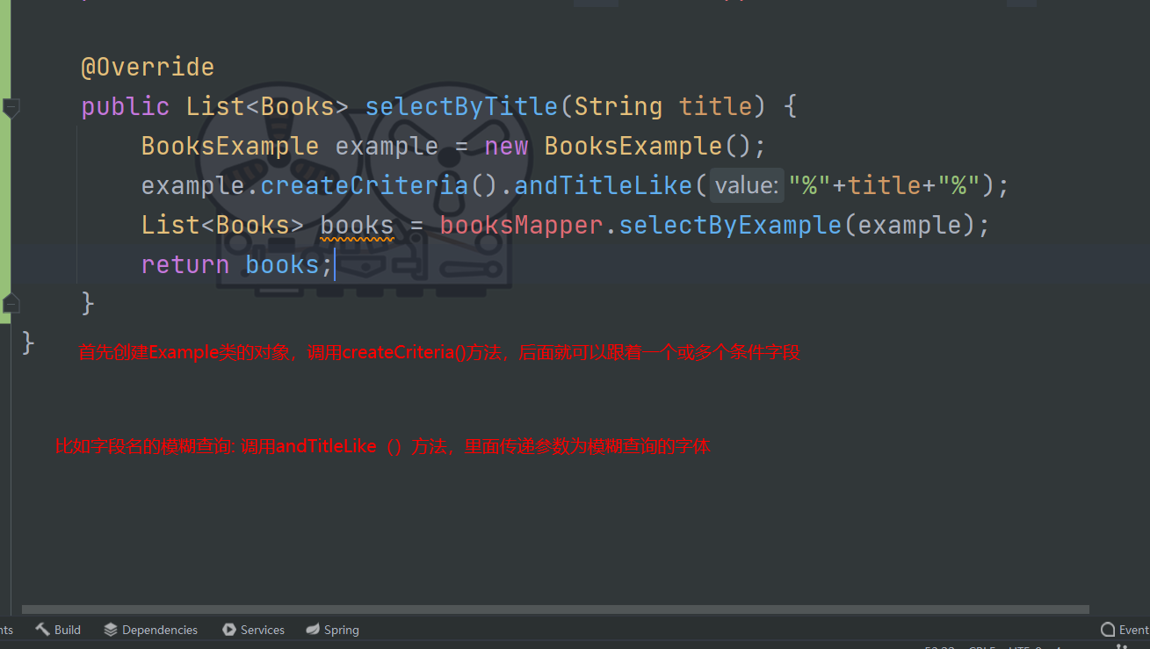Click the new keyword

tap(506, 147)
